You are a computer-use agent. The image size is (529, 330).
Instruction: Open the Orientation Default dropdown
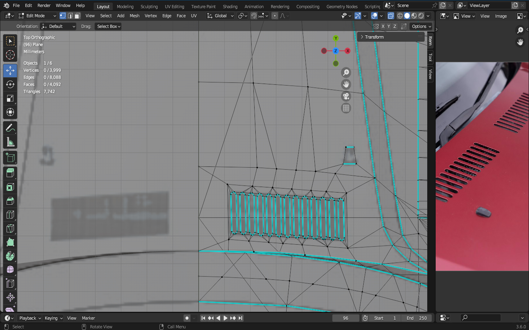58,26
